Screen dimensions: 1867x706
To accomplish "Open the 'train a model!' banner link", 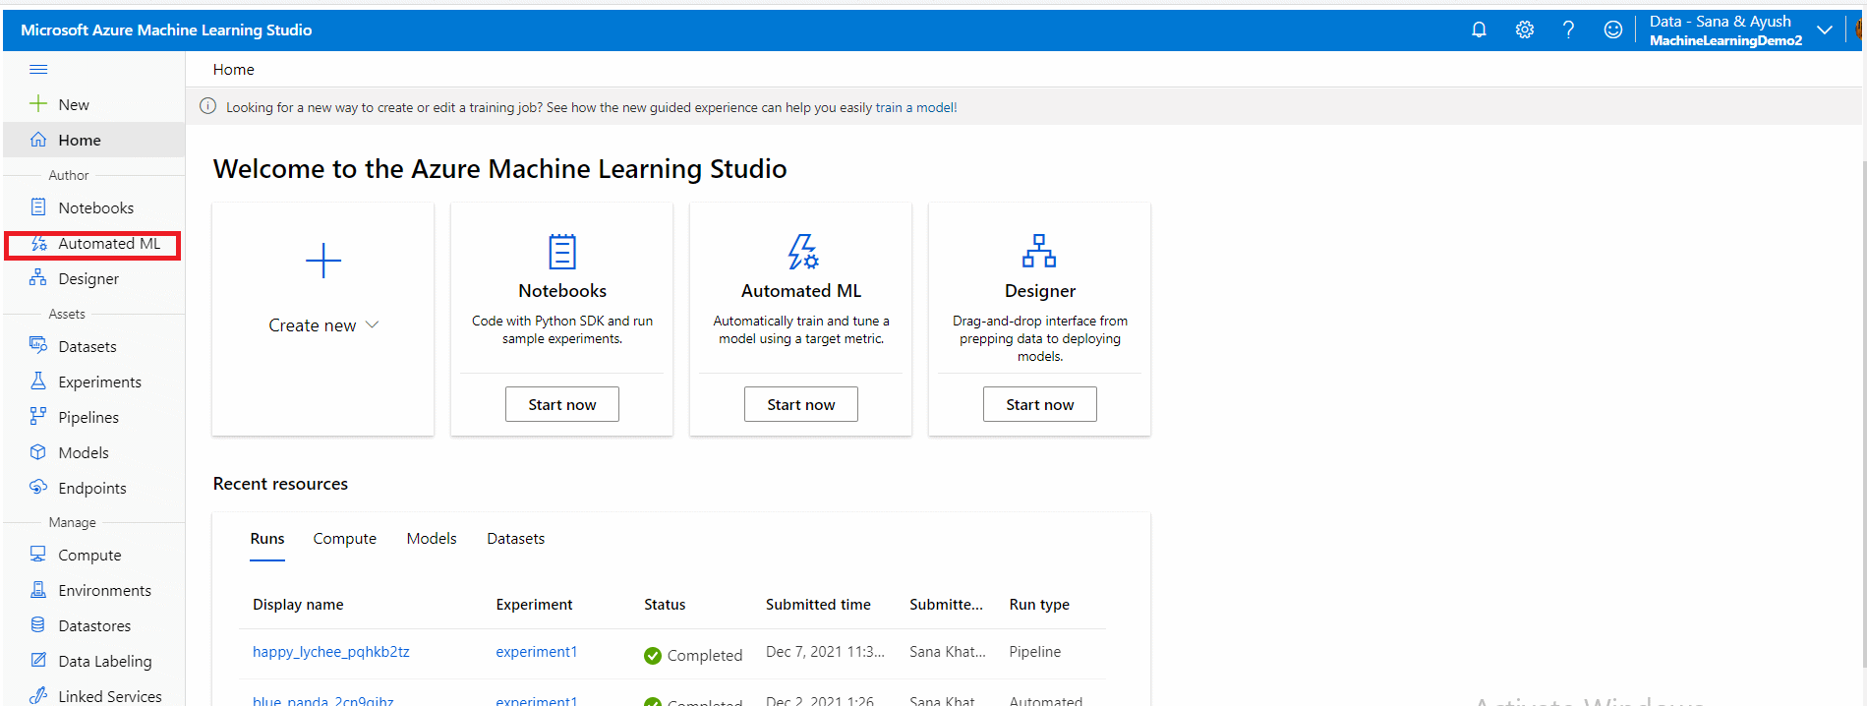I will [916, 107].
